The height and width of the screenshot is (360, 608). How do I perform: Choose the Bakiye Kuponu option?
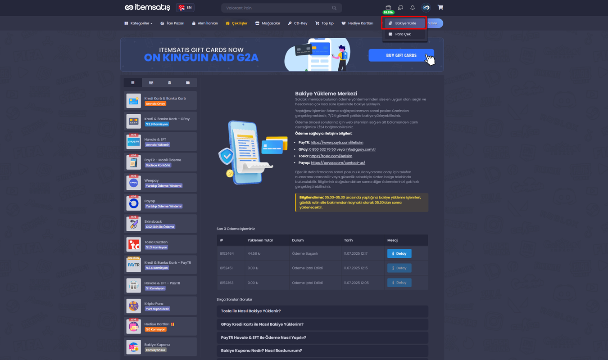point(160,347)
